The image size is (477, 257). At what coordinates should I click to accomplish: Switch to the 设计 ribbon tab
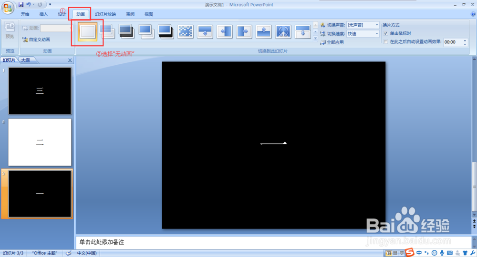(x=62, y=14)
